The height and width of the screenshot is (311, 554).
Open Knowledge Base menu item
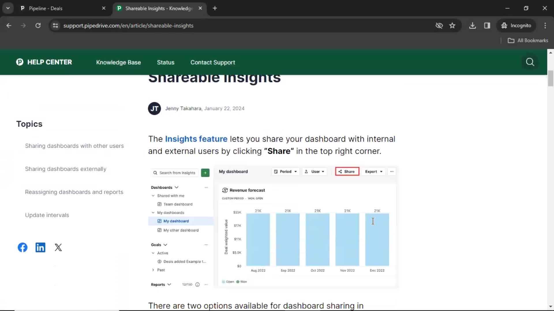[118, 62]
